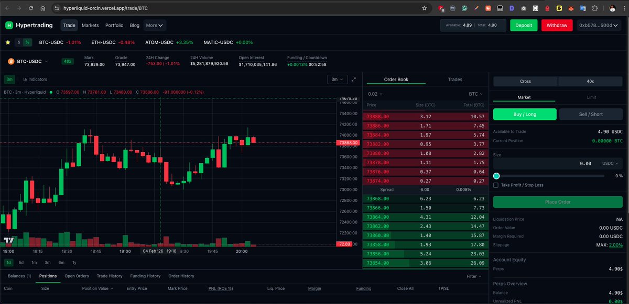View site information icon in address bar

pos(57,9)
